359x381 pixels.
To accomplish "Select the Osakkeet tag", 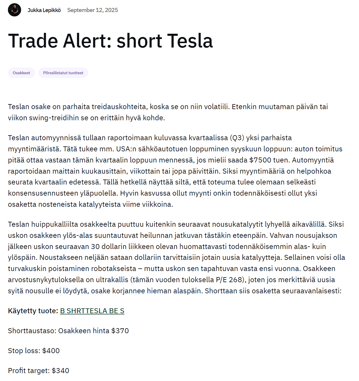I will point(21,73).
